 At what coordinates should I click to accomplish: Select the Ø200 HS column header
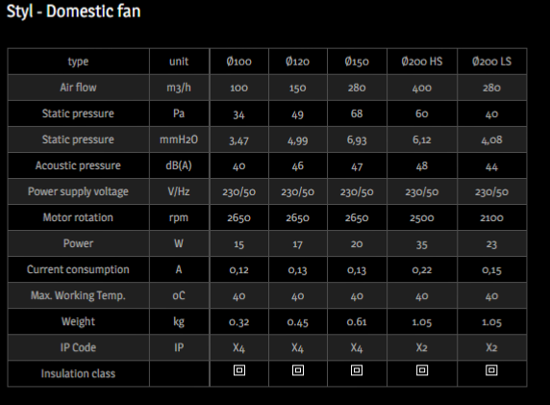point(422,62)
